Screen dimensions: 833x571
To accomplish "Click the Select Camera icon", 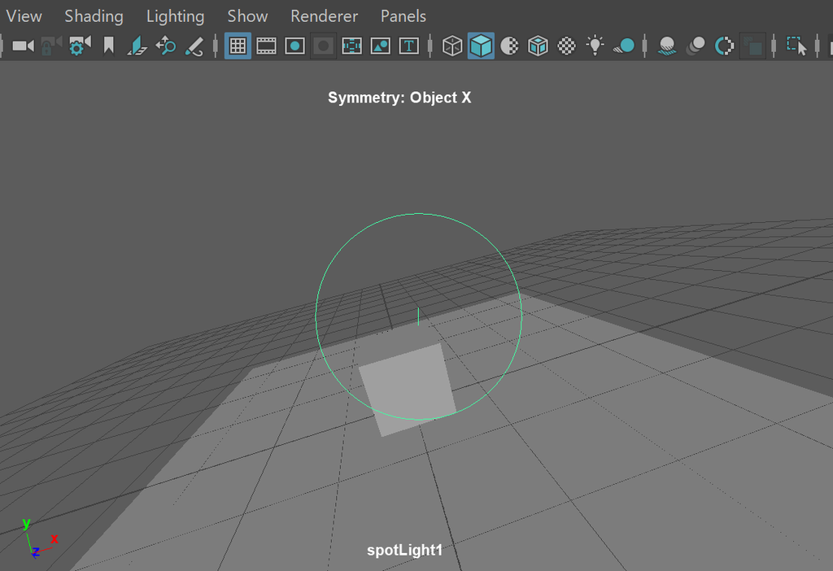I will (23, 46).
